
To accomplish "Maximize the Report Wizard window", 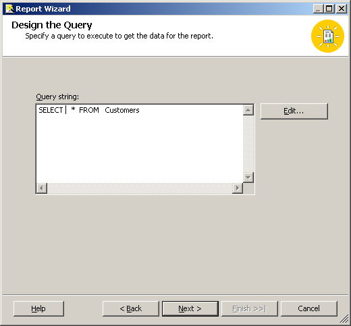I will [x=329, y=9].
